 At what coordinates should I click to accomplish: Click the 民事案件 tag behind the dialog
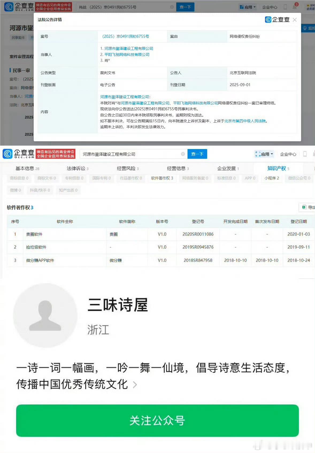pyautogui.click(x=18, y=37)
